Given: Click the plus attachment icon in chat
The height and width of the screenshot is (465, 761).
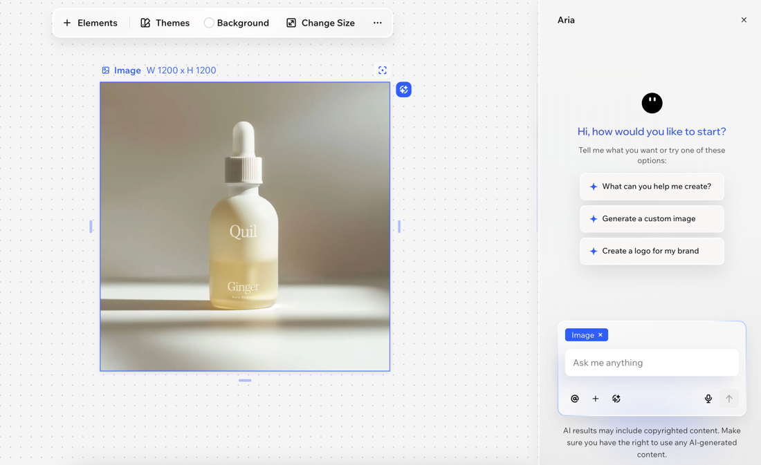Looking at the screenshot, I should click(596, 399).
